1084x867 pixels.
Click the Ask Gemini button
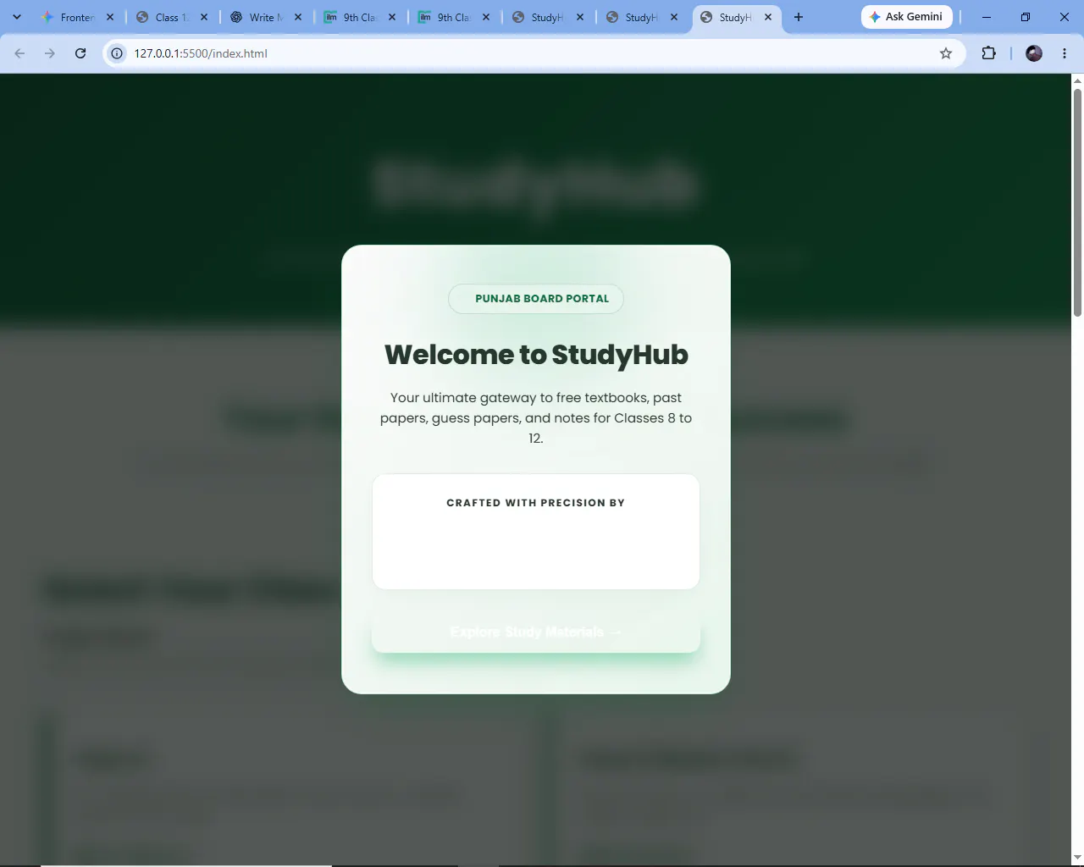point(906,17)
